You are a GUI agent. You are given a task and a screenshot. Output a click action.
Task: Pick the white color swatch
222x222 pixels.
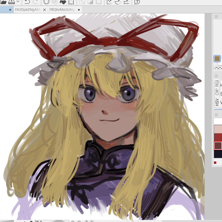218,121
